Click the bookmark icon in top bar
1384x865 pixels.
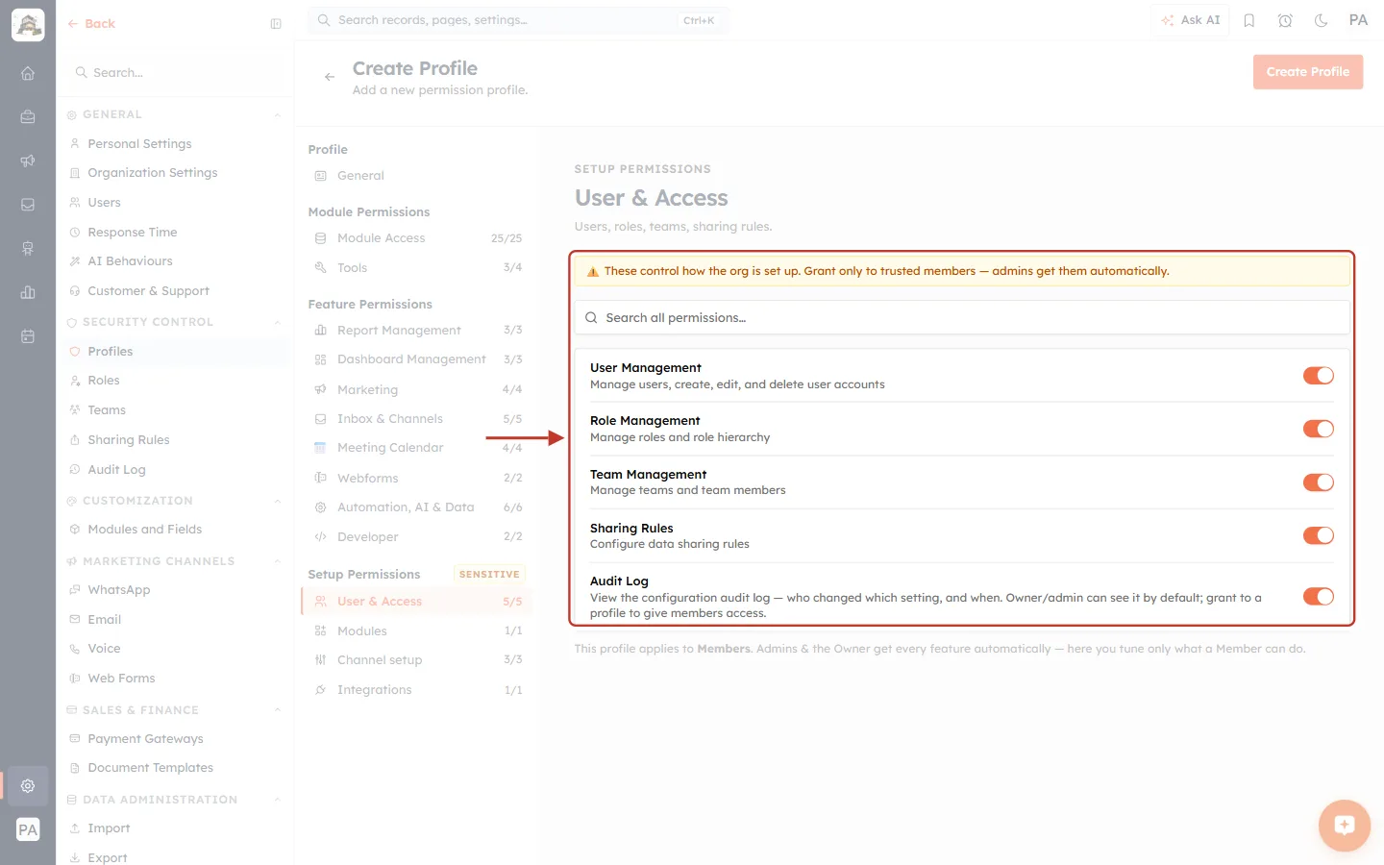coord(1249,20)
